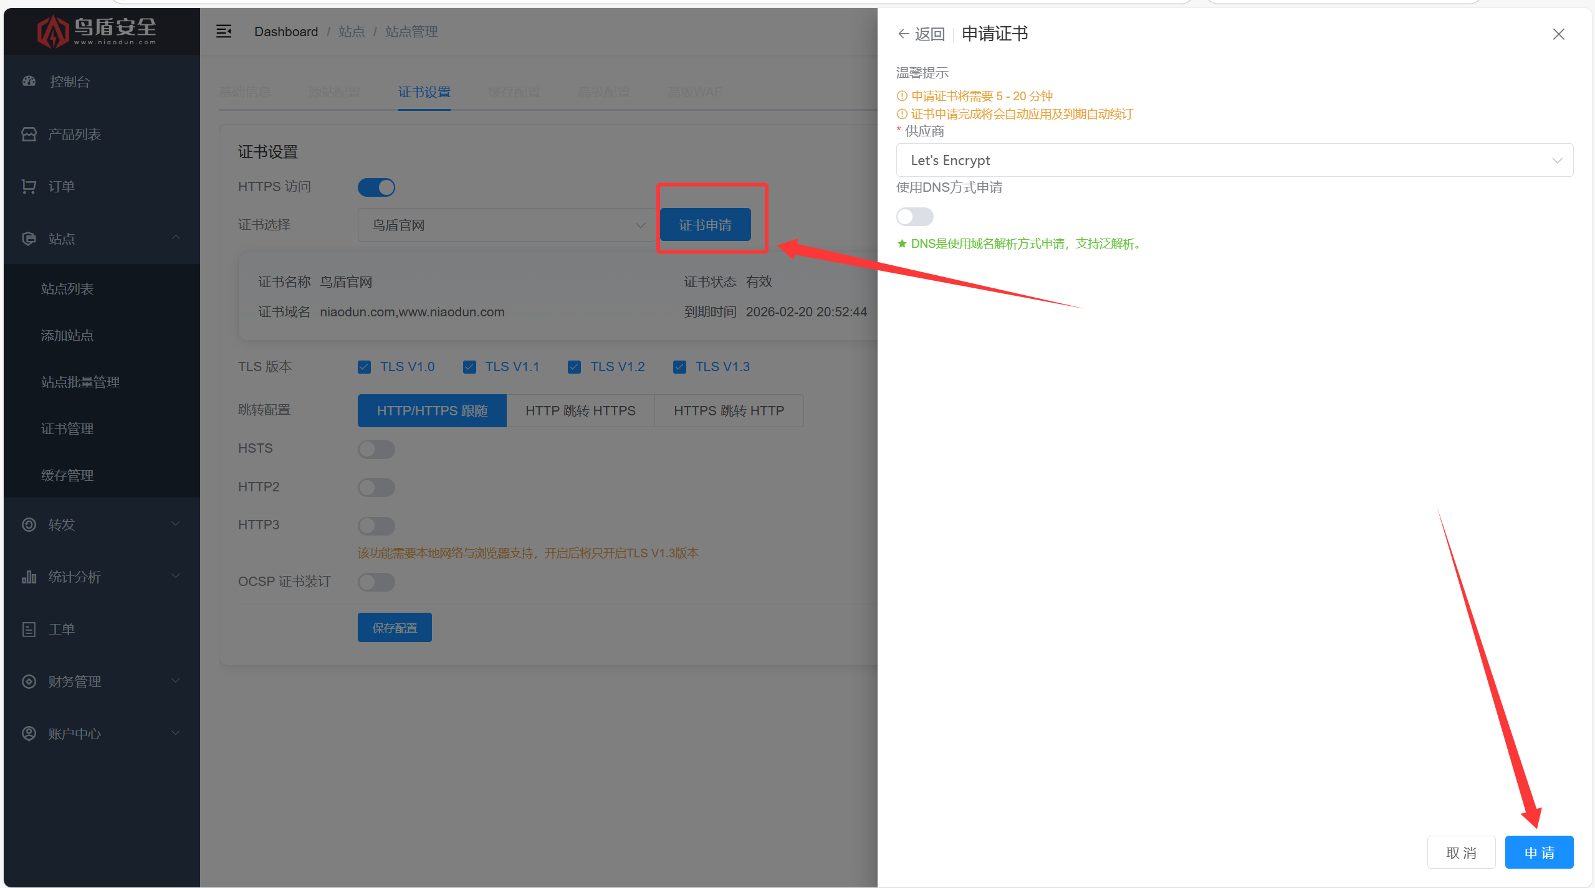Uncheck the TLS V1.2 checkbox
Screen dimensions: 1595x888
(574, 367)
